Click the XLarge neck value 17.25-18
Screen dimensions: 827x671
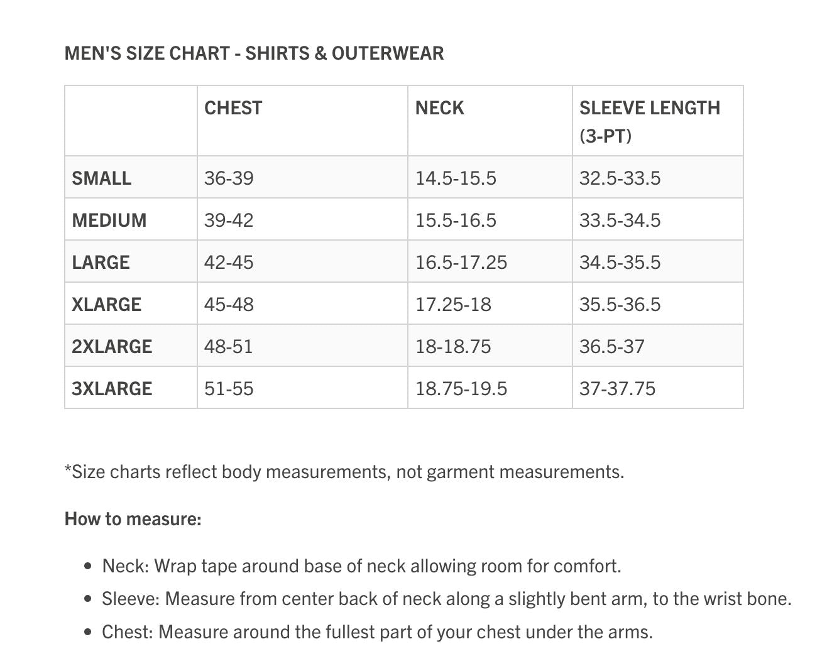453,305
